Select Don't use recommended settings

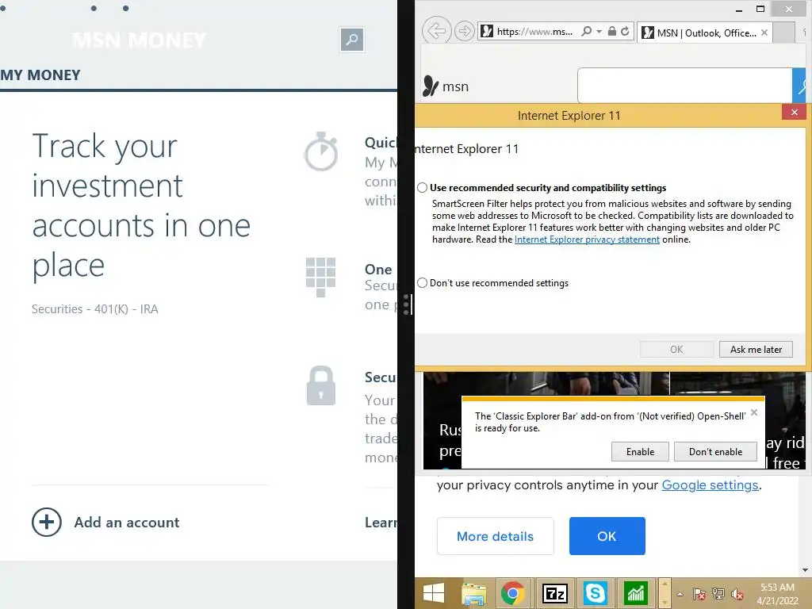[x=423, y=283]
